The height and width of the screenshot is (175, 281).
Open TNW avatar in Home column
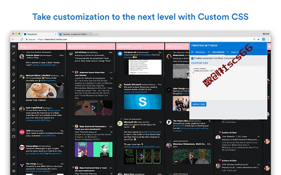tap(22, 132)
